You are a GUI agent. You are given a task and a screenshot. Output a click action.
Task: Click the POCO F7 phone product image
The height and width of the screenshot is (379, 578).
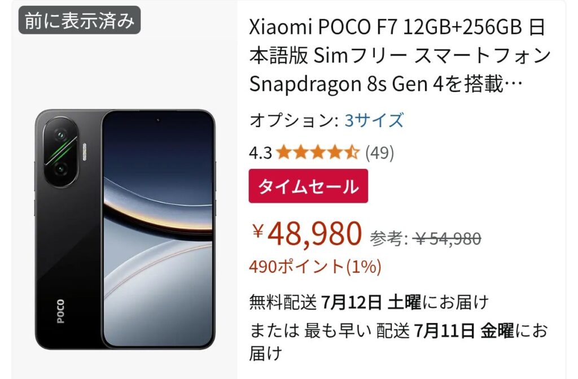tap(125, 229)
